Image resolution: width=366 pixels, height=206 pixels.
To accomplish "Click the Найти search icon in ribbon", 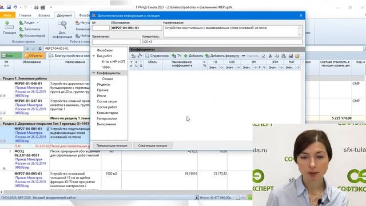I will click(77, 35).
